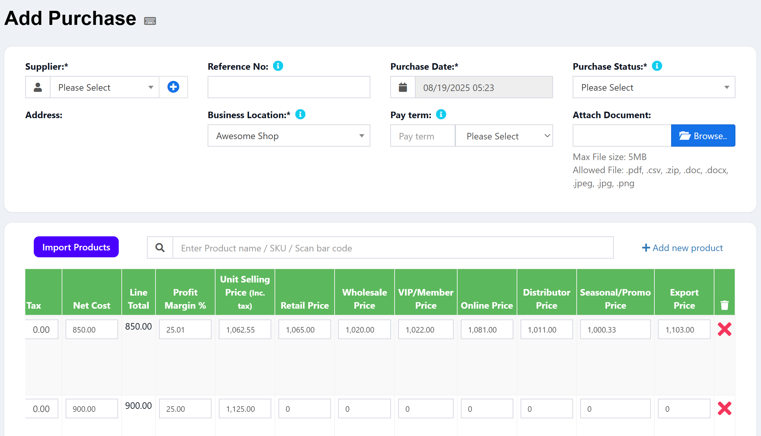761x436 pixels.
Task: Click the Add new product link
Action: [682, 248]
